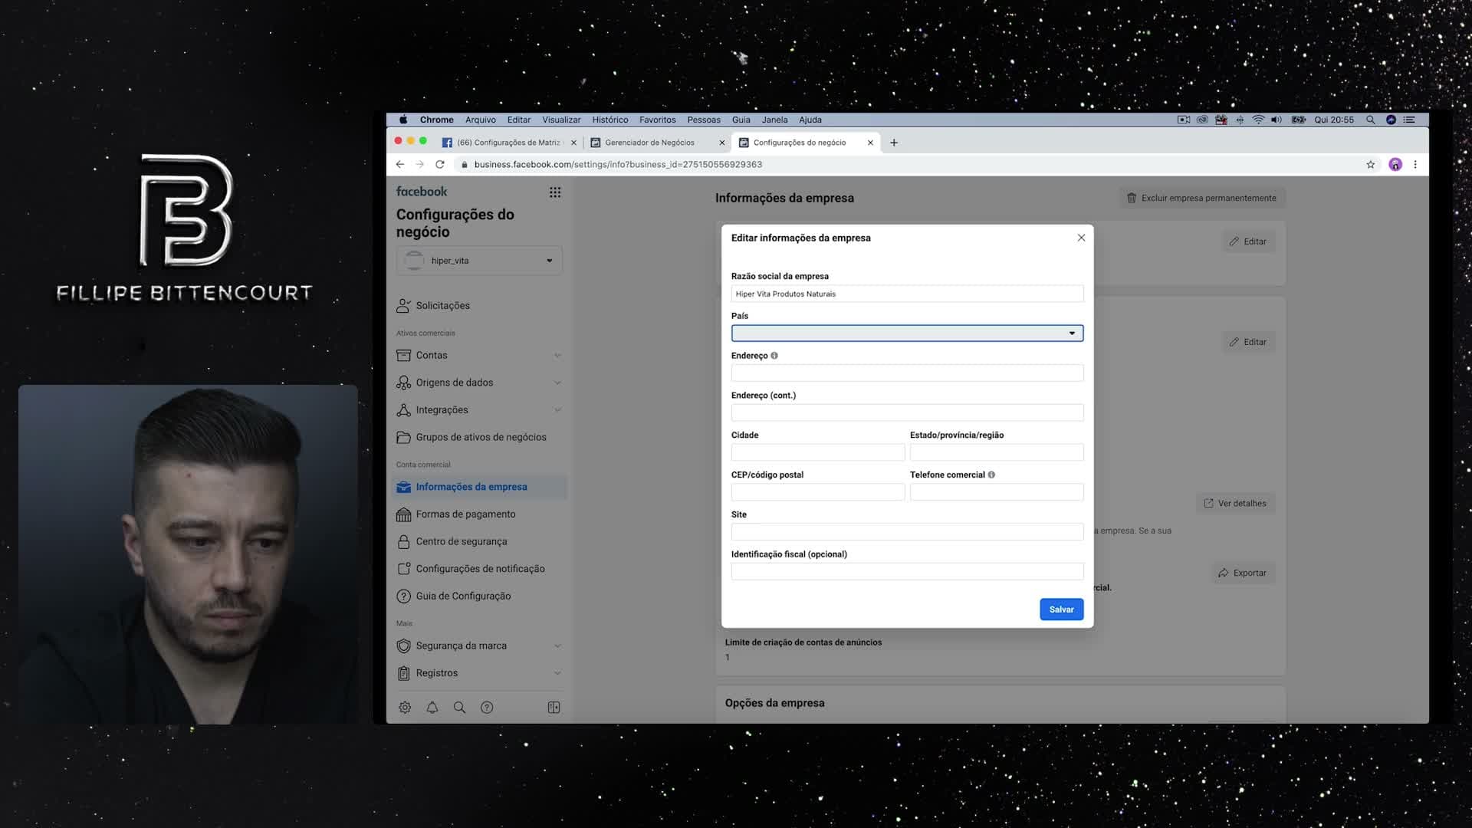Screen dimensions: 1472x828
Task: Switch to Gerenciador de Negócios tab
Action: pos(657,143)
